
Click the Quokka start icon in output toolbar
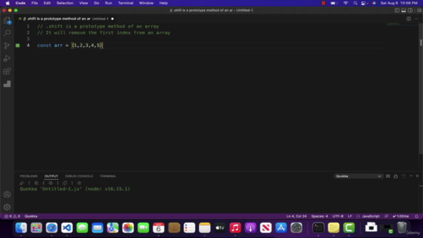click(x=22, y=183)
